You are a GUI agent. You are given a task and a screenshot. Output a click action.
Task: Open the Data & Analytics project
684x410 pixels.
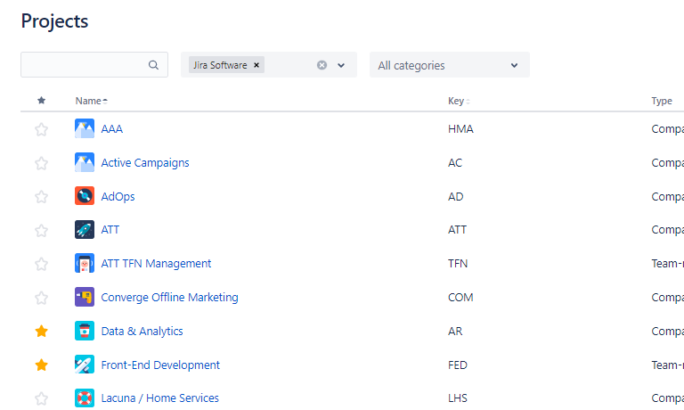tap(142, 331)
